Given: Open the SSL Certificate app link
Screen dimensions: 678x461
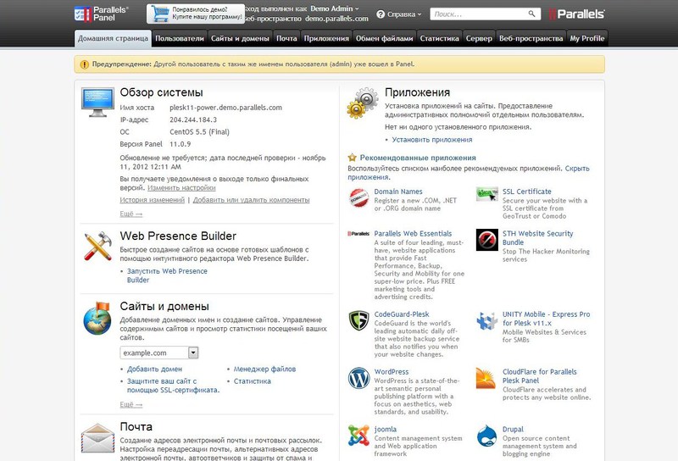Looking at the screenshot, I should [x=526, y=192].
